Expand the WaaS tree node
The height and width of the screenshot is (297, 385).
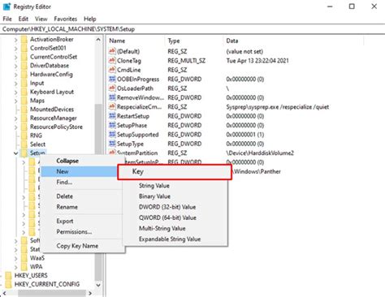pos(15,259)
